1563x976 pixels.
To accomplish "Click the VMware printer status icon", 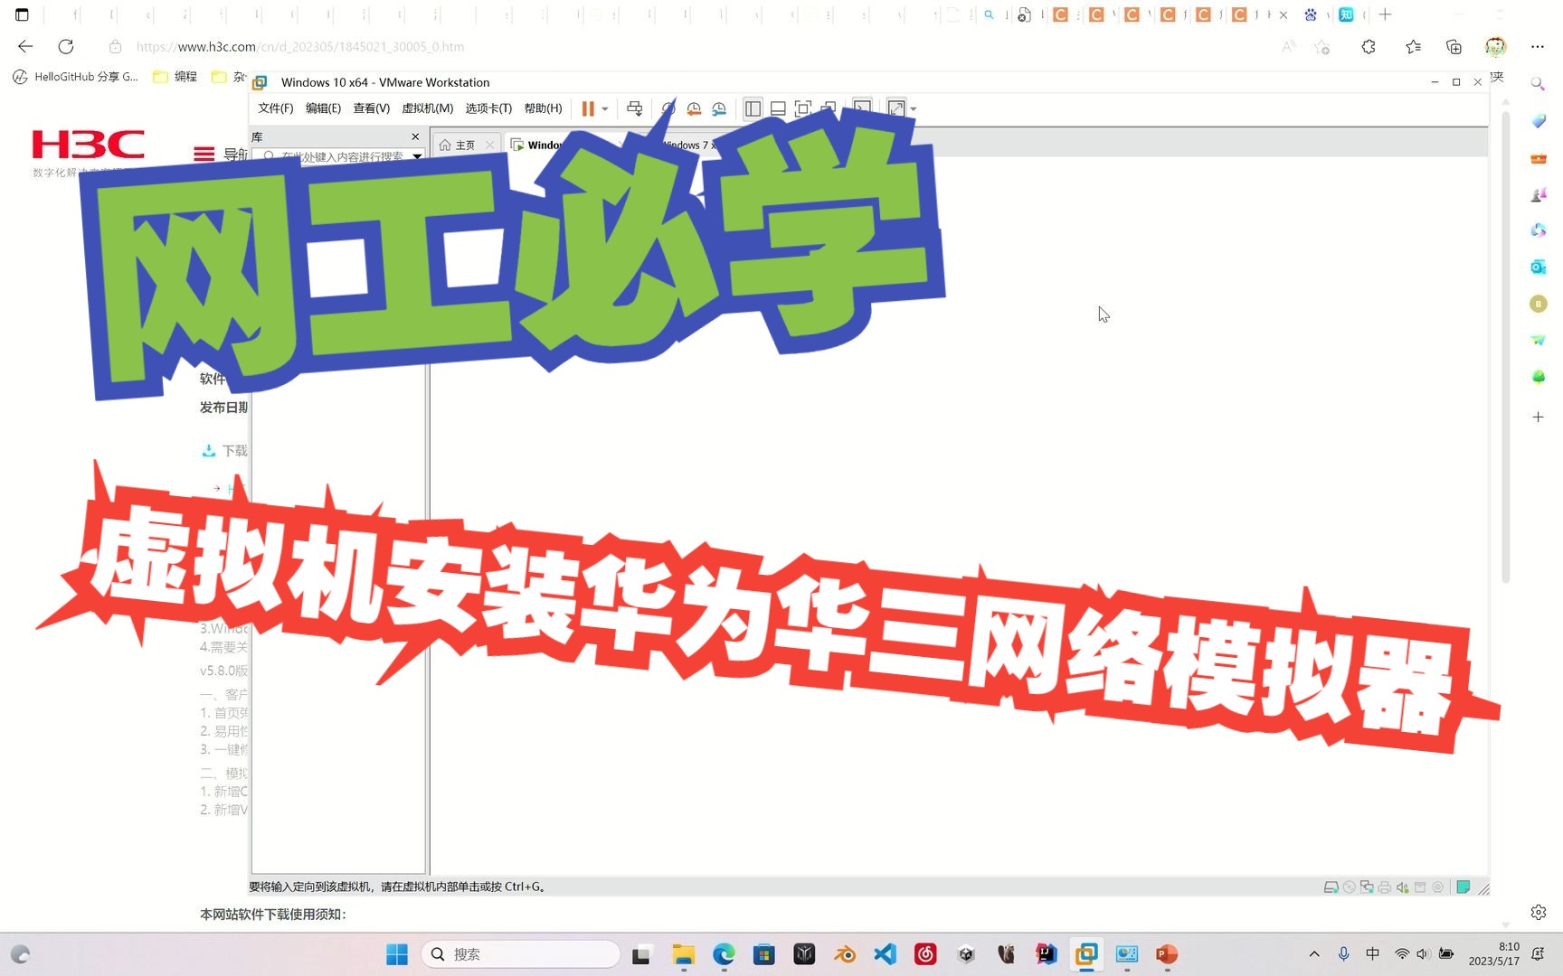I will tap(1384, 887).
